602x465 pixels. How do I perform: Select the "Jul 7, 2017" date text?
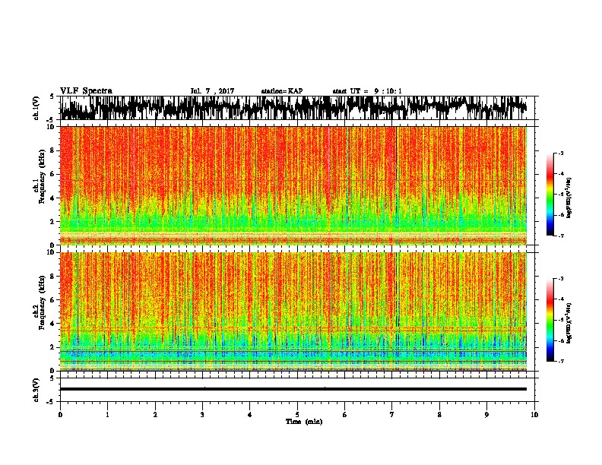coord(212,91)
